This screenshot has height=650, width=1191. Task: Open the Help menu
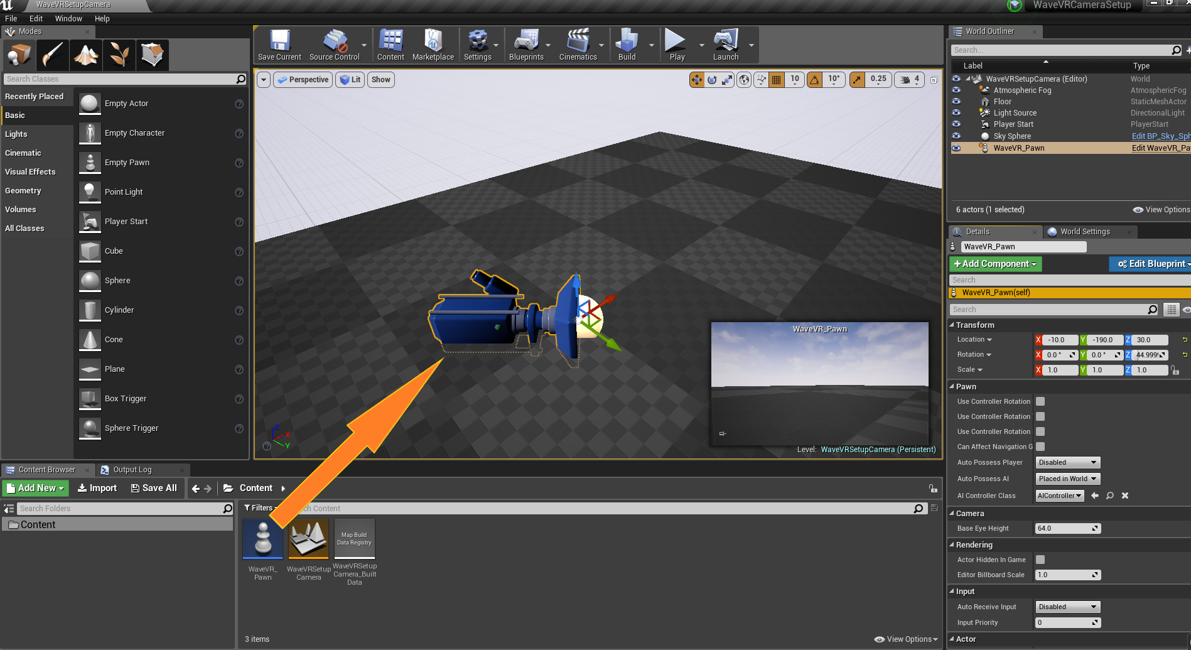coord(102,18)
